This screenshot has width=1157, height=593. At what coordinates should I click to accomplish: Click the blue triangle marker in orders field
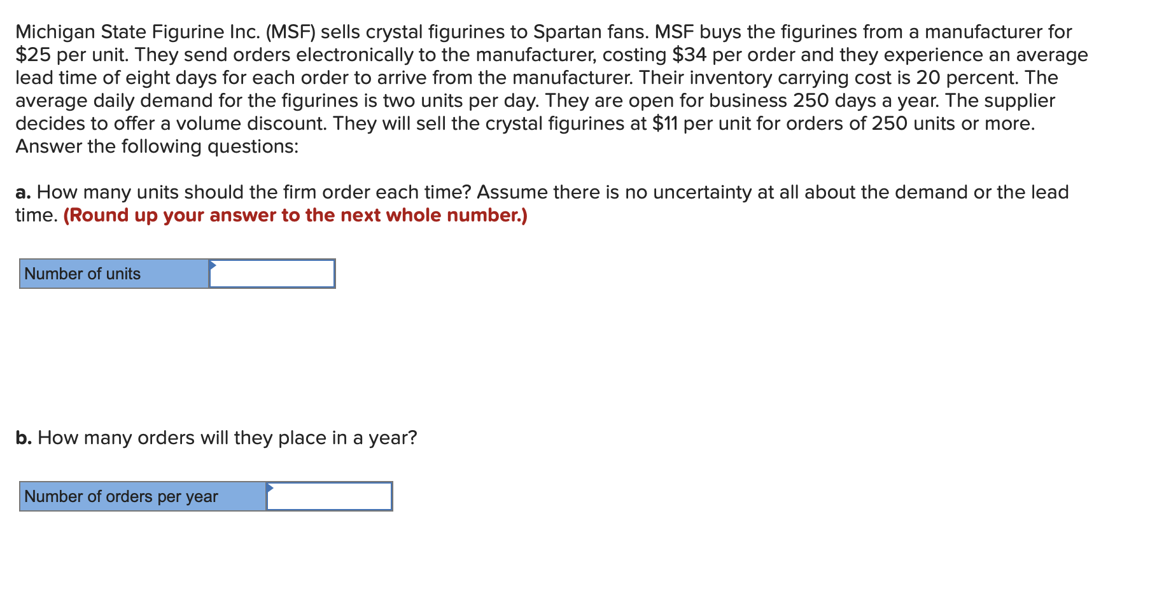click(x=270, y=487)
